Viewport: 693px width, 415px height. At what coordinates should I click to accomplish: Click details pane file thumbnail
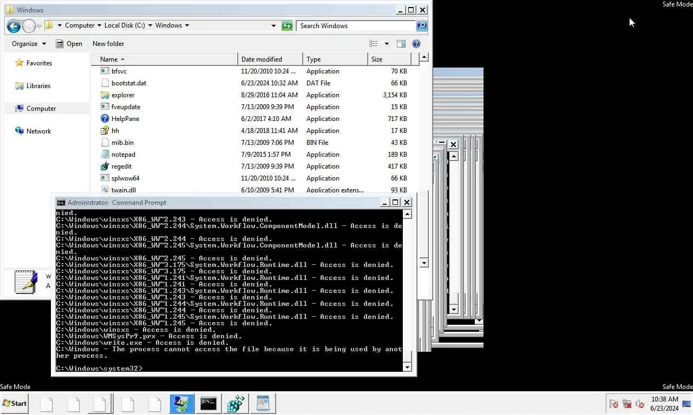pos(25,282)
